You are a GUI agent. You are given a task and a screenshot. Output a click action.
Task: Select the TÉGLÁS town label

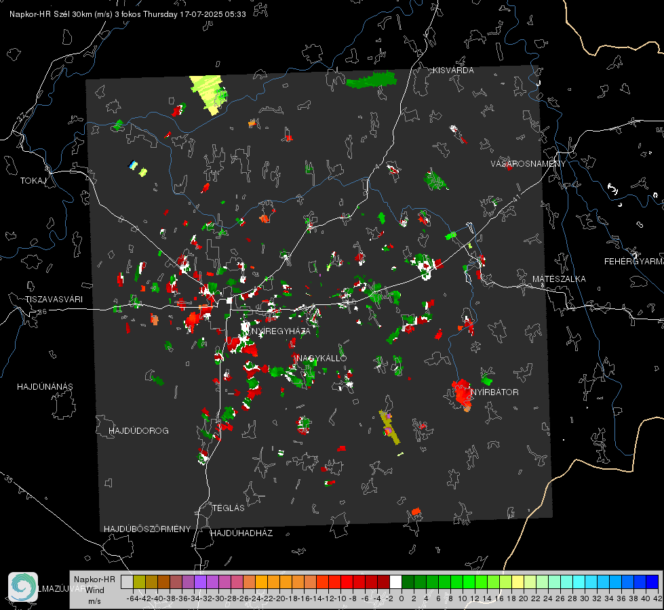229,508
